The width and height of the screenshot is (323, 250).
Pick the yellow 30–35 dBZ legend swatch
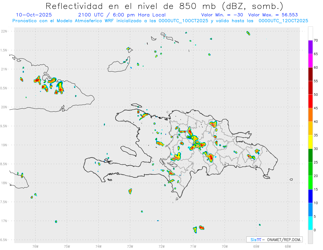pyautogui.click(x=310, y=142)
